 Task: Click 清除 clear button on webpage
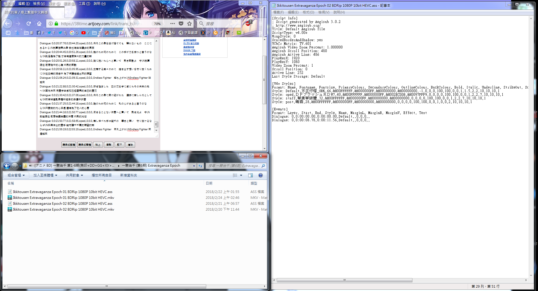(x=130, y=145)
